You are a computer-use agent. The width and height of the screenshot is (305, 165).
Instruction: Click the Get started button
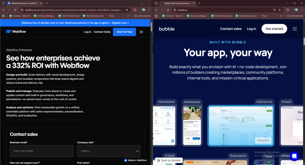[x=274, y=29]
